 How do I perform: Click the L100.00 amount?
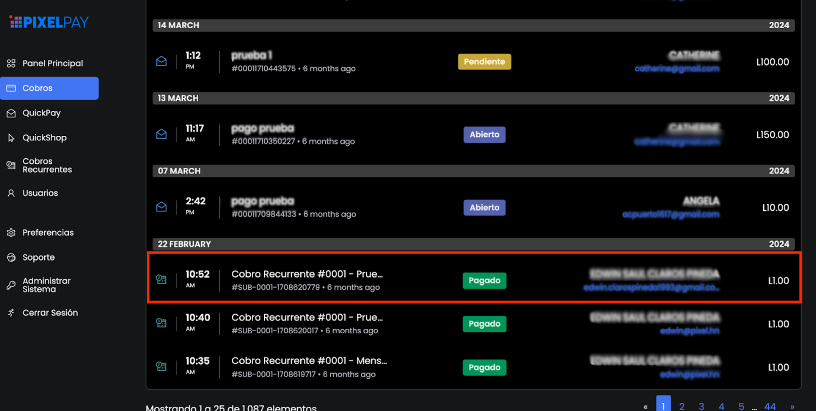point(772,62)
